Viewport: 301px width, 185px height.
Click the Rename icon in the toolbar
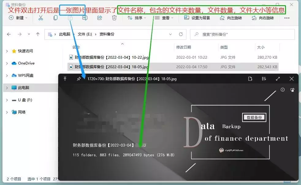(85, 18)
